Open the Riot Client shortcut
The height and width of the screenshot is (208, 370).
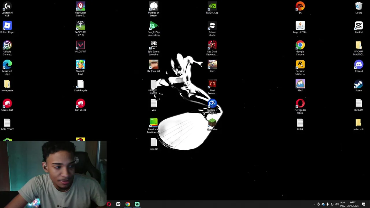coord(80,105)
